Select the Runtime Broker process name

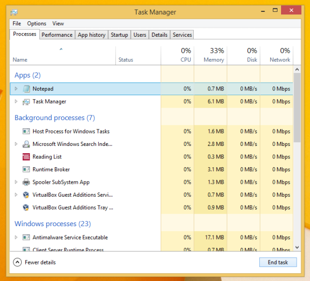click(51, 170)
